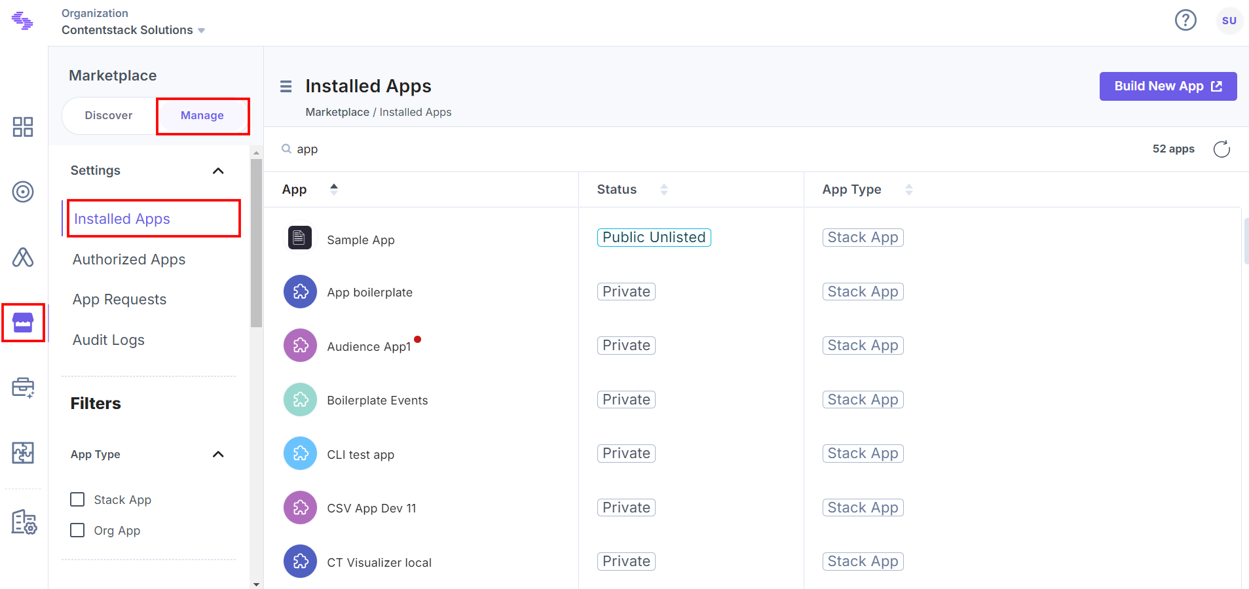Select Authorized Apps in Settings
The image size is (1249, 589).
click(129, 259)
